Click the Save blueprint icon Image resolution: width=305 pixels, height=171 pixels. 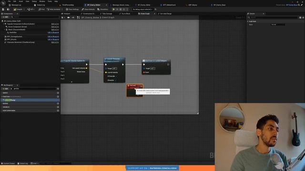[3, 9]
